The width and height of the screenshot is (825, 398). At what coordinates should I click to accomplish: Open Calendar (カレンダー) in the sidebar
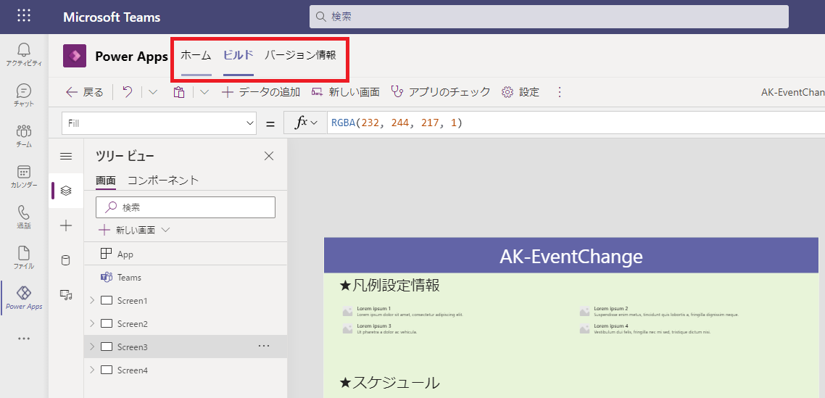tap(24, 176)
